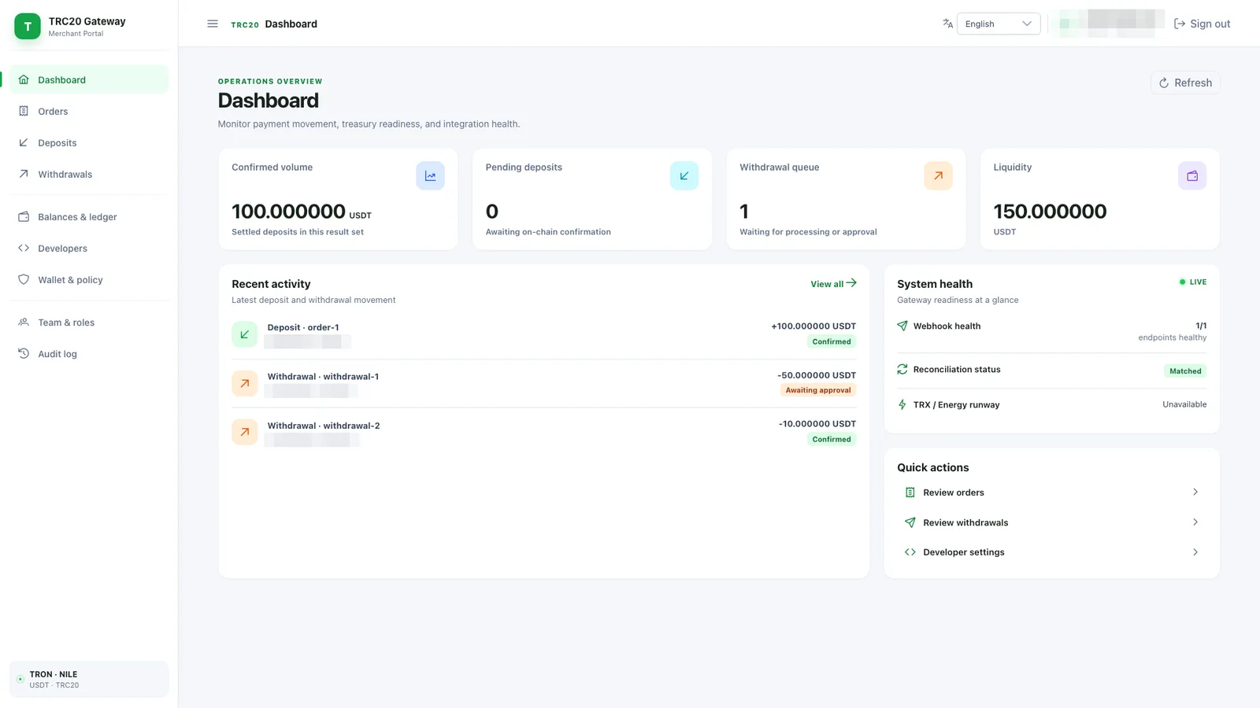Click the Webhook health paper-plane icon
1260x708 pixels.
pos(902,326)
